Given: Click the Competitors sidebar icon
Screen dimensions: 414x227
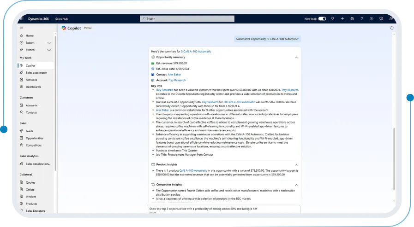Looking at the screenshot, I should pos(21,145).
